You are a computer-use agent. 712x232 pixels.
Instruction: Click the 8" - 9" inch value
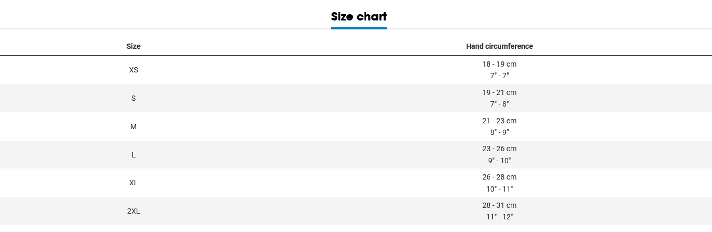tap(499, 132)
